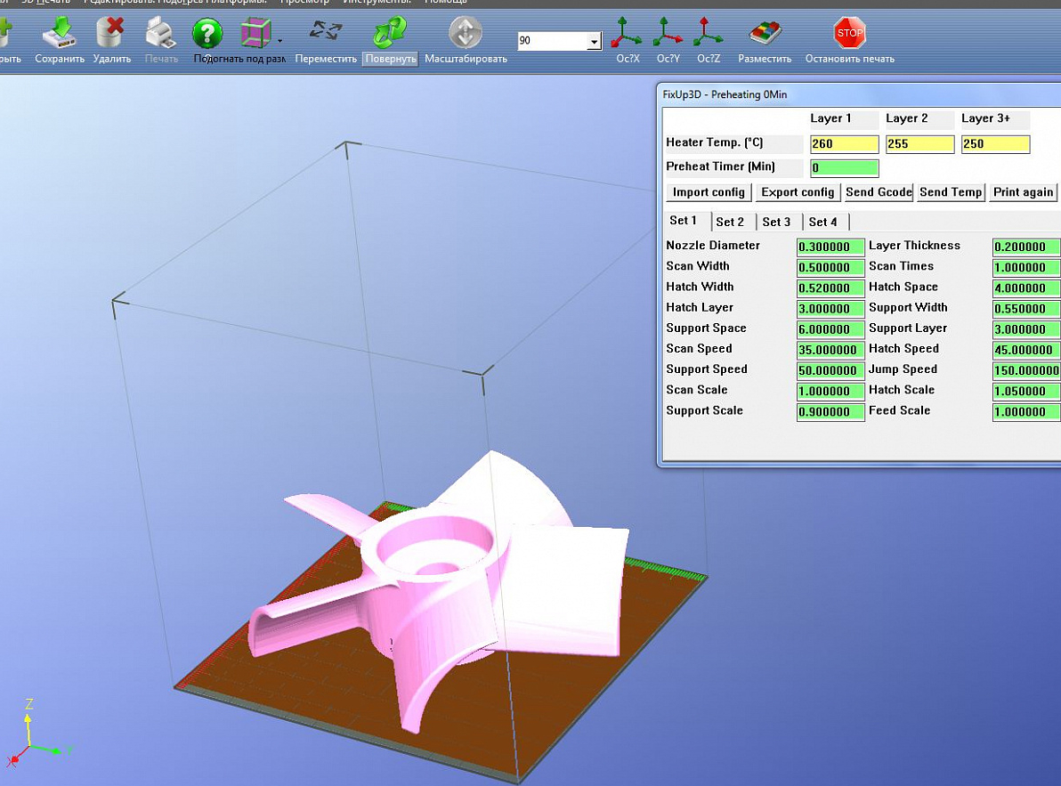The width and height of the screenshot is (1061, 786).
Task: Click the Support Speed value field
Action: pyautogui.click(x=830, y=370)
